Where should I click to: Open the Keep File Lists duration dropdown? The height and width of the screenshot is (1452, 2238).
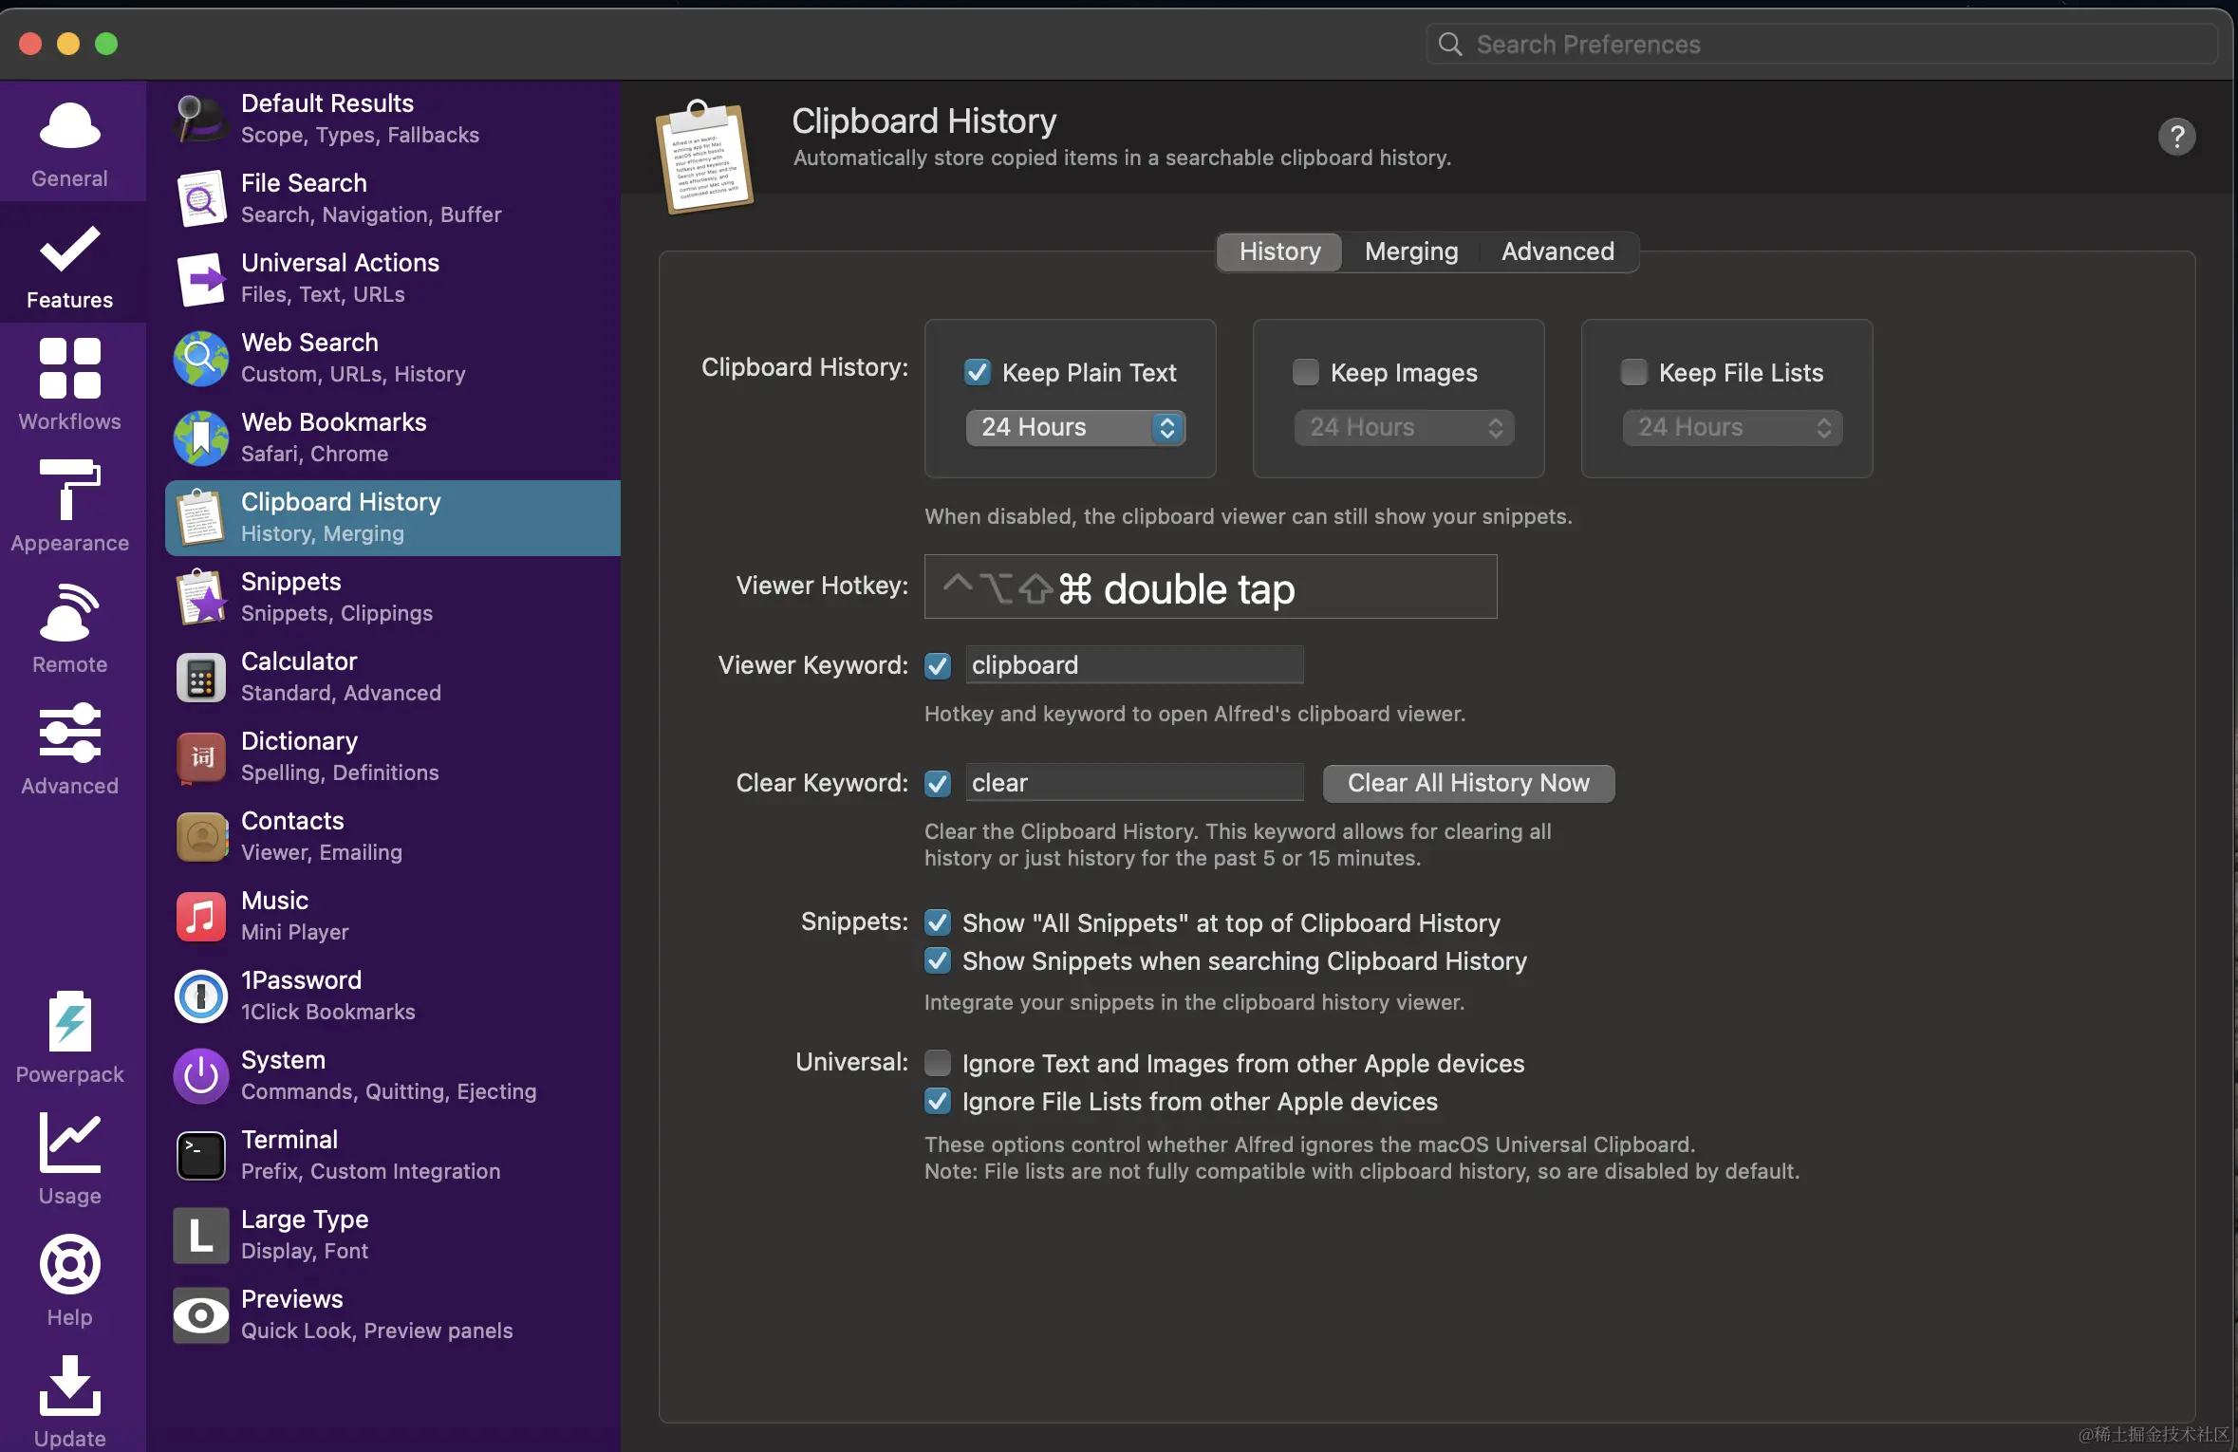point(1731,427)
